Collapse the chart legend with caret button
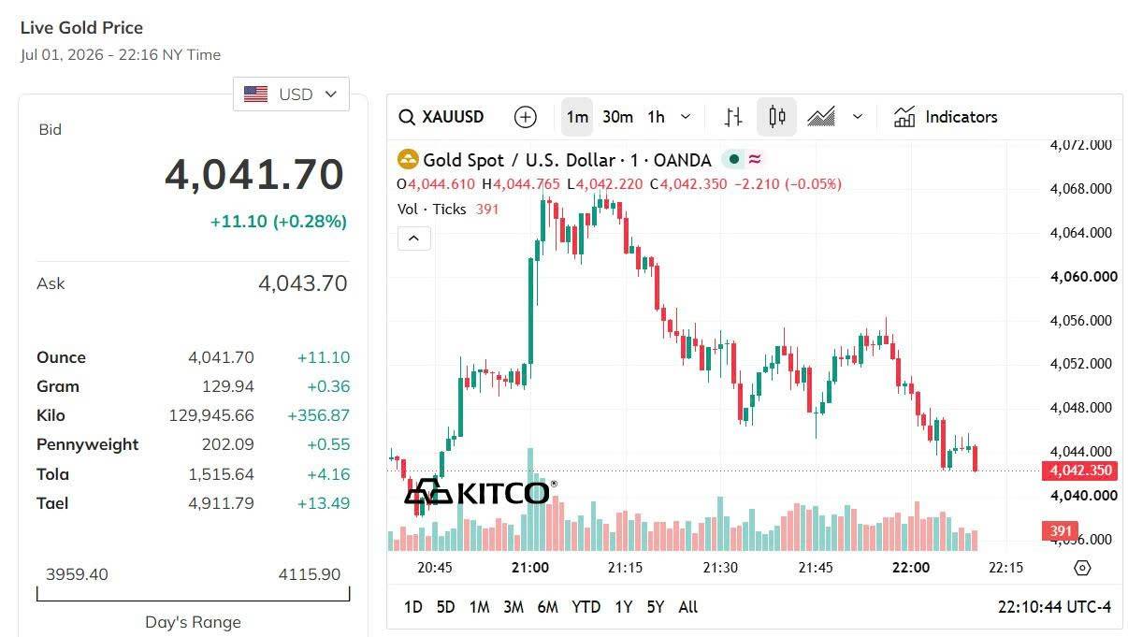This screenshot has width=1128, height=637. [x=414, y=238]
